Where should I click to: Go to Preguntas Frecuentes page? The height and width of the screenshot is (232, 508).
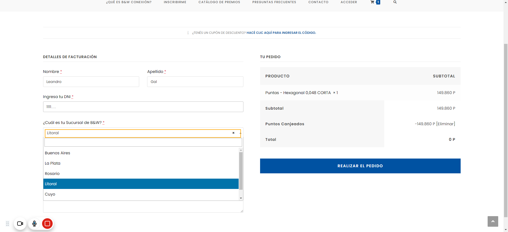pyautogui.click(x=274, y=2)
